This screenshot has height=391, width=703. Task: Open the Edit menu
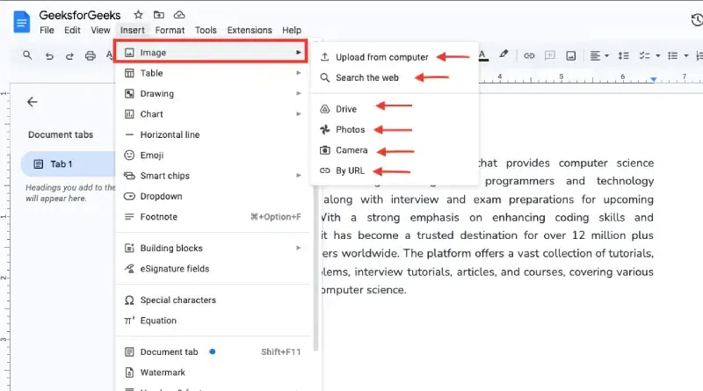72,30
